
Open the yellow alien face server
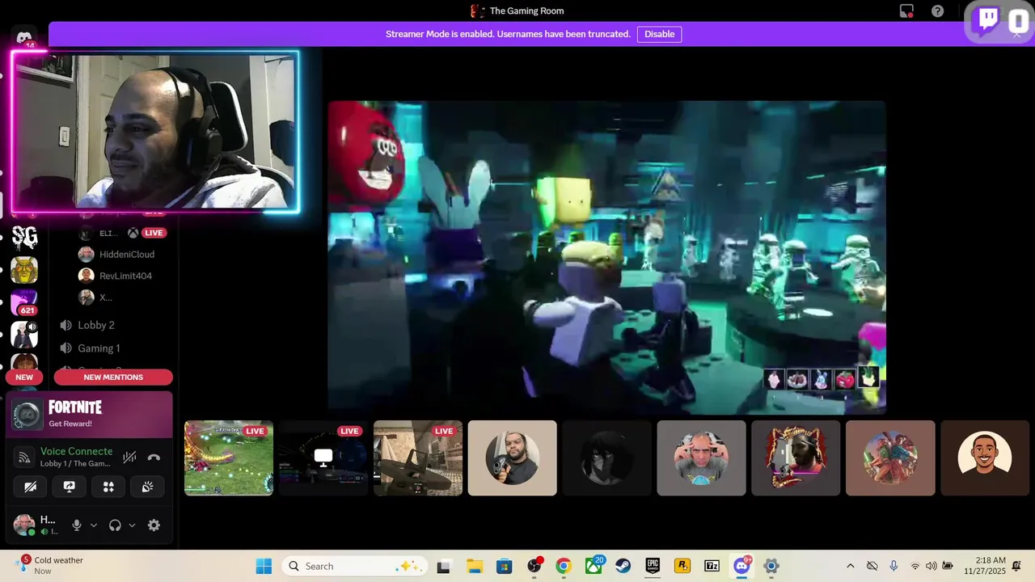click(x=24, y=270)
